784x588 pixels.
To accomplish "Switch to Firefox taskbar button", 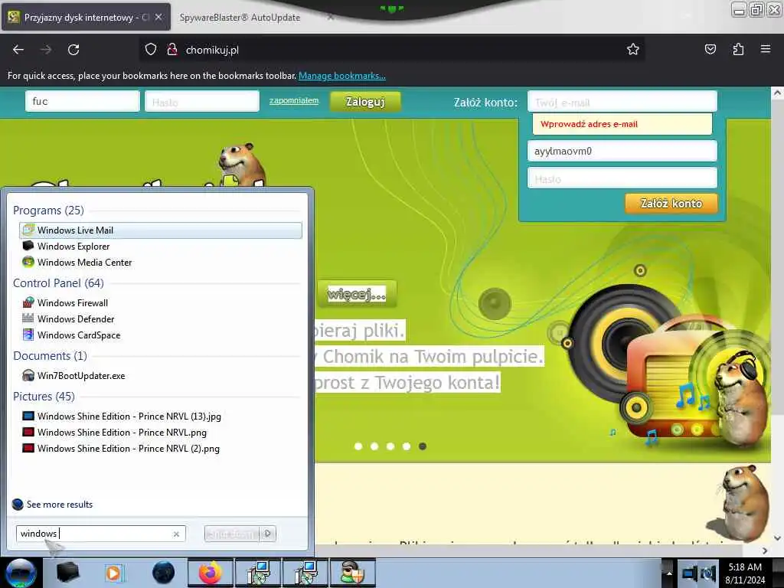I will pos(211,573).
